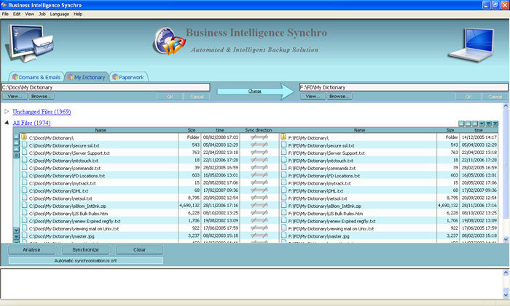The image size is (510, 306).
Task: Open All Files (1974) link
Action: [31, 123]
